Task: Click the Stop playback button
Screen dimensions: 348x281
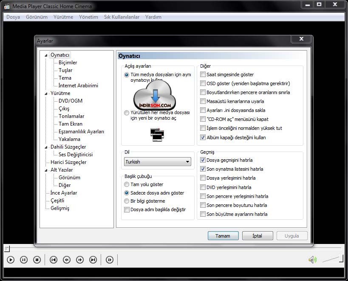Action: click(37, 260)
